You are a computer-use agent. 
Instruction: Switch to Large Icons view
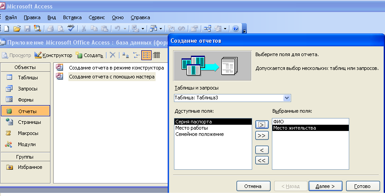point(125,55)
